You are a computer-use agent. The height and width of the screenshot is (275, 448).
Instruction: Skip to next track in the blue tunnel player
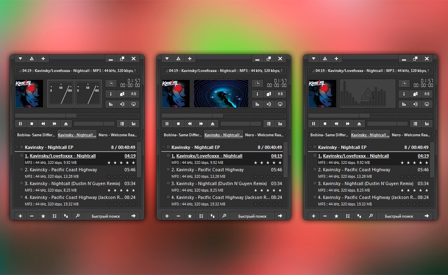pyautogui.click(x=201, y=124)
